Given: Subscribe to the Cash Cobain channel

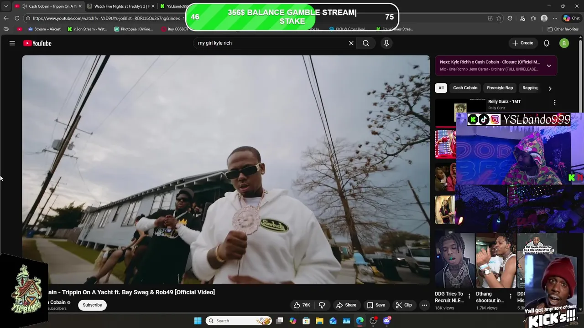Looking at the screenshot, I should (92, 305).
